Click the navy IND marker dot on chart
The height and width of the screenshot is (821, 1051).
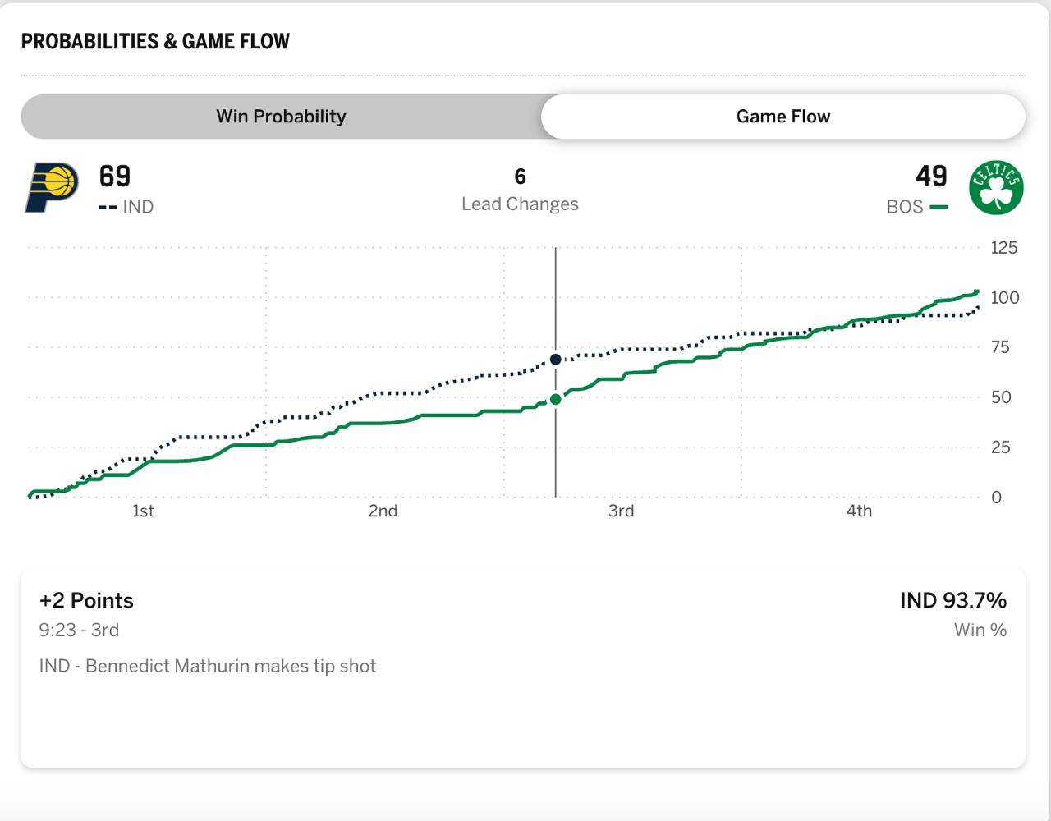click(x=556, y=360)
